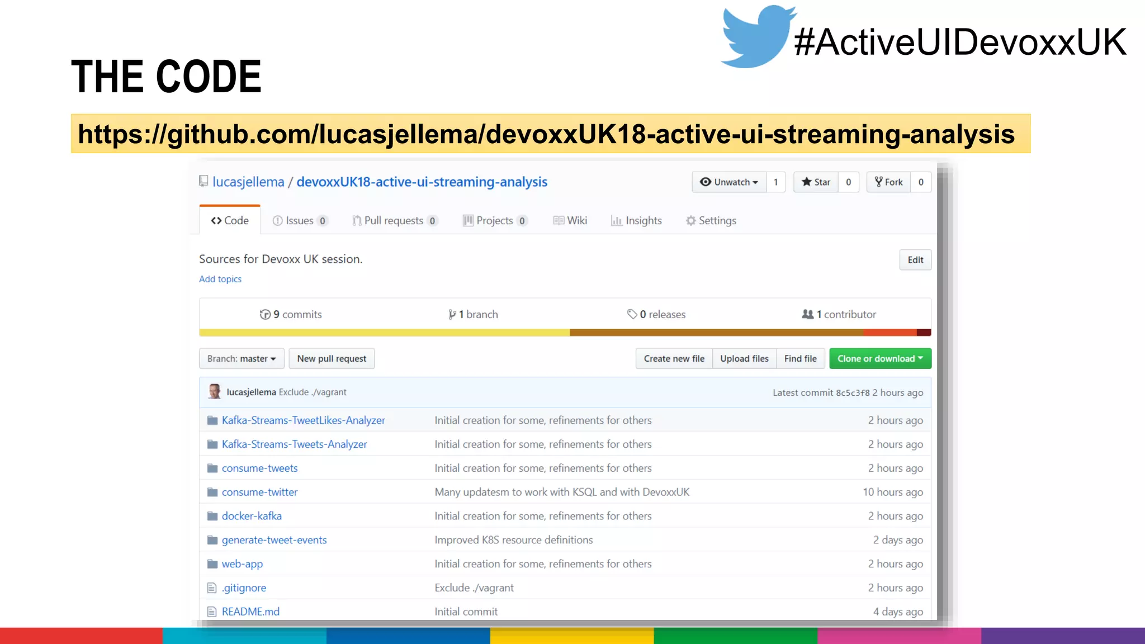
Task: Open the Clone or download dropdown
Action: [x=881, y=359]
